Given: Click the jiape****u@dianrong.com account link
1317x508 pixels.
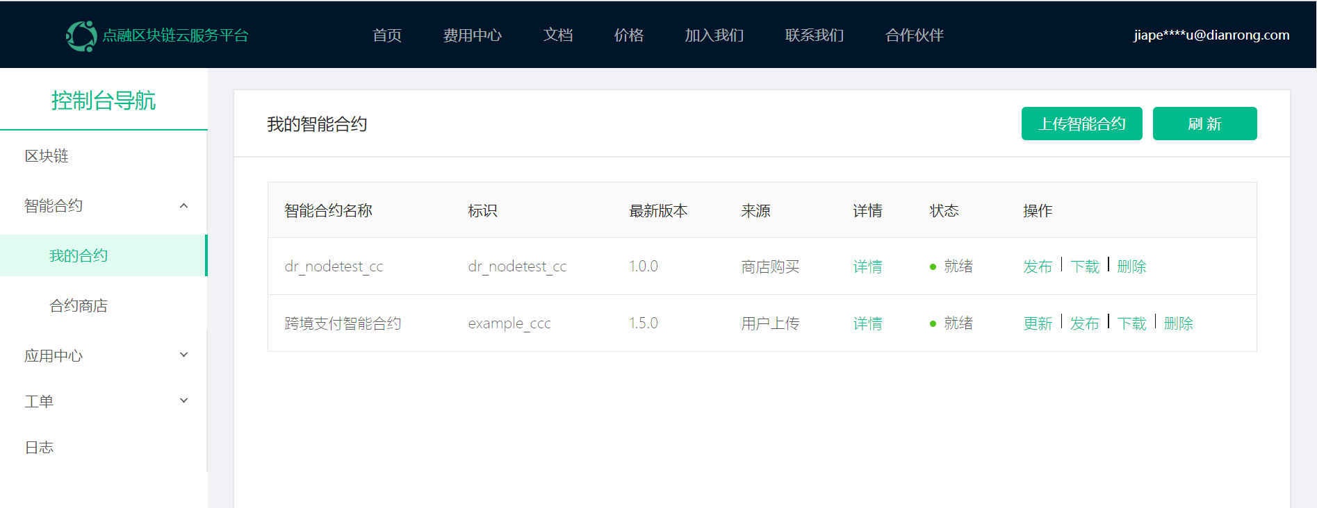Looking at the screenshot, I should click(1211, 35).
